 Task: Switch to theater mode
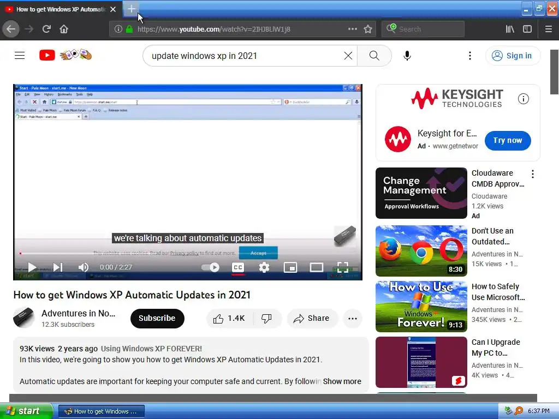317,267
